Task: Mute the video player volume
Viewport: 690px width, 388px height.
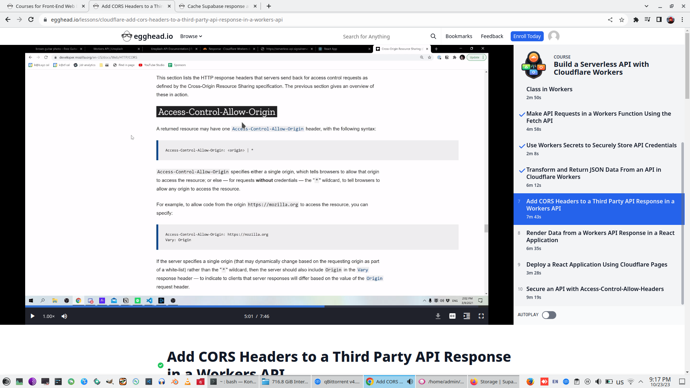Action: tap(64, 316)
